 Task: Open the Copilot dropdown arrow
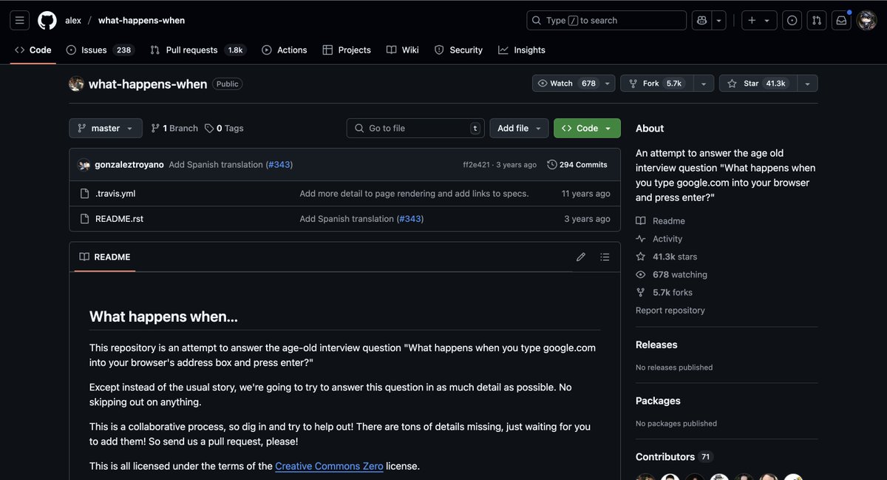tap(718, 21)
